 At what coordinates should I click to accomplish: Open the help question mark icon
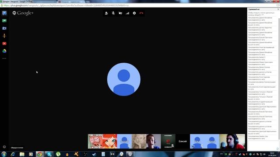pos(4,147)
